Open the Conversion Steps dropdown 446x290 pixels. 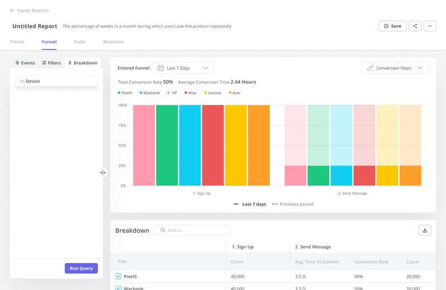[x=395, y=68]
